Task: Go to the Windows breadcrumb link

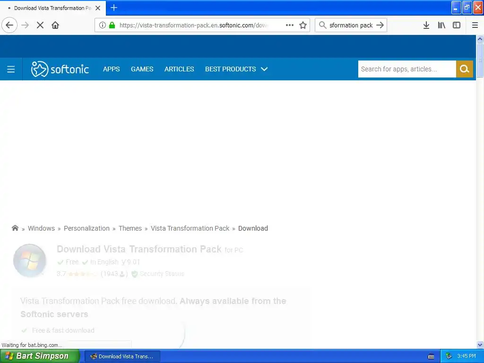Action: (x=42, y=228)
